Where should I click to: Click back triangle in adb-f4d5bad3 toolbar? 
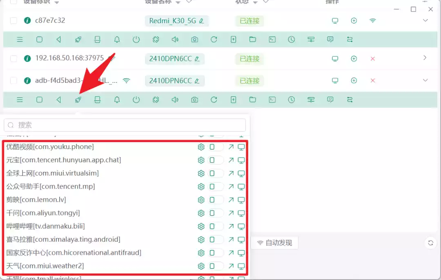point(58,100)
